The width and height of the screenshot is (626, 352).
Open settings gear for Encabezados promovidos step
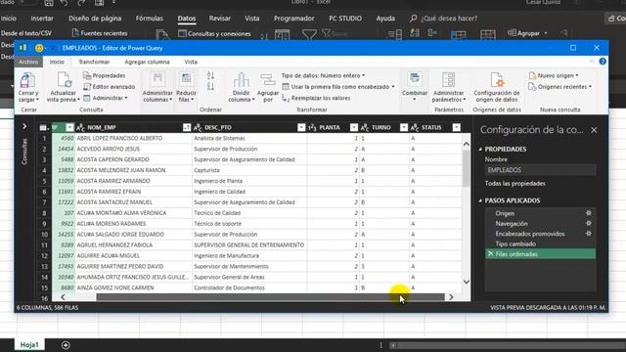pos(589,234)
